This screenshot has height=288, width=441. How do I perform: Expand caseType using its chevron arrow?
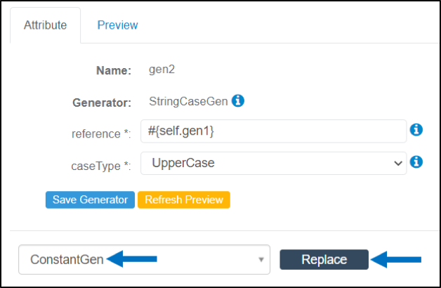[398, 163]
